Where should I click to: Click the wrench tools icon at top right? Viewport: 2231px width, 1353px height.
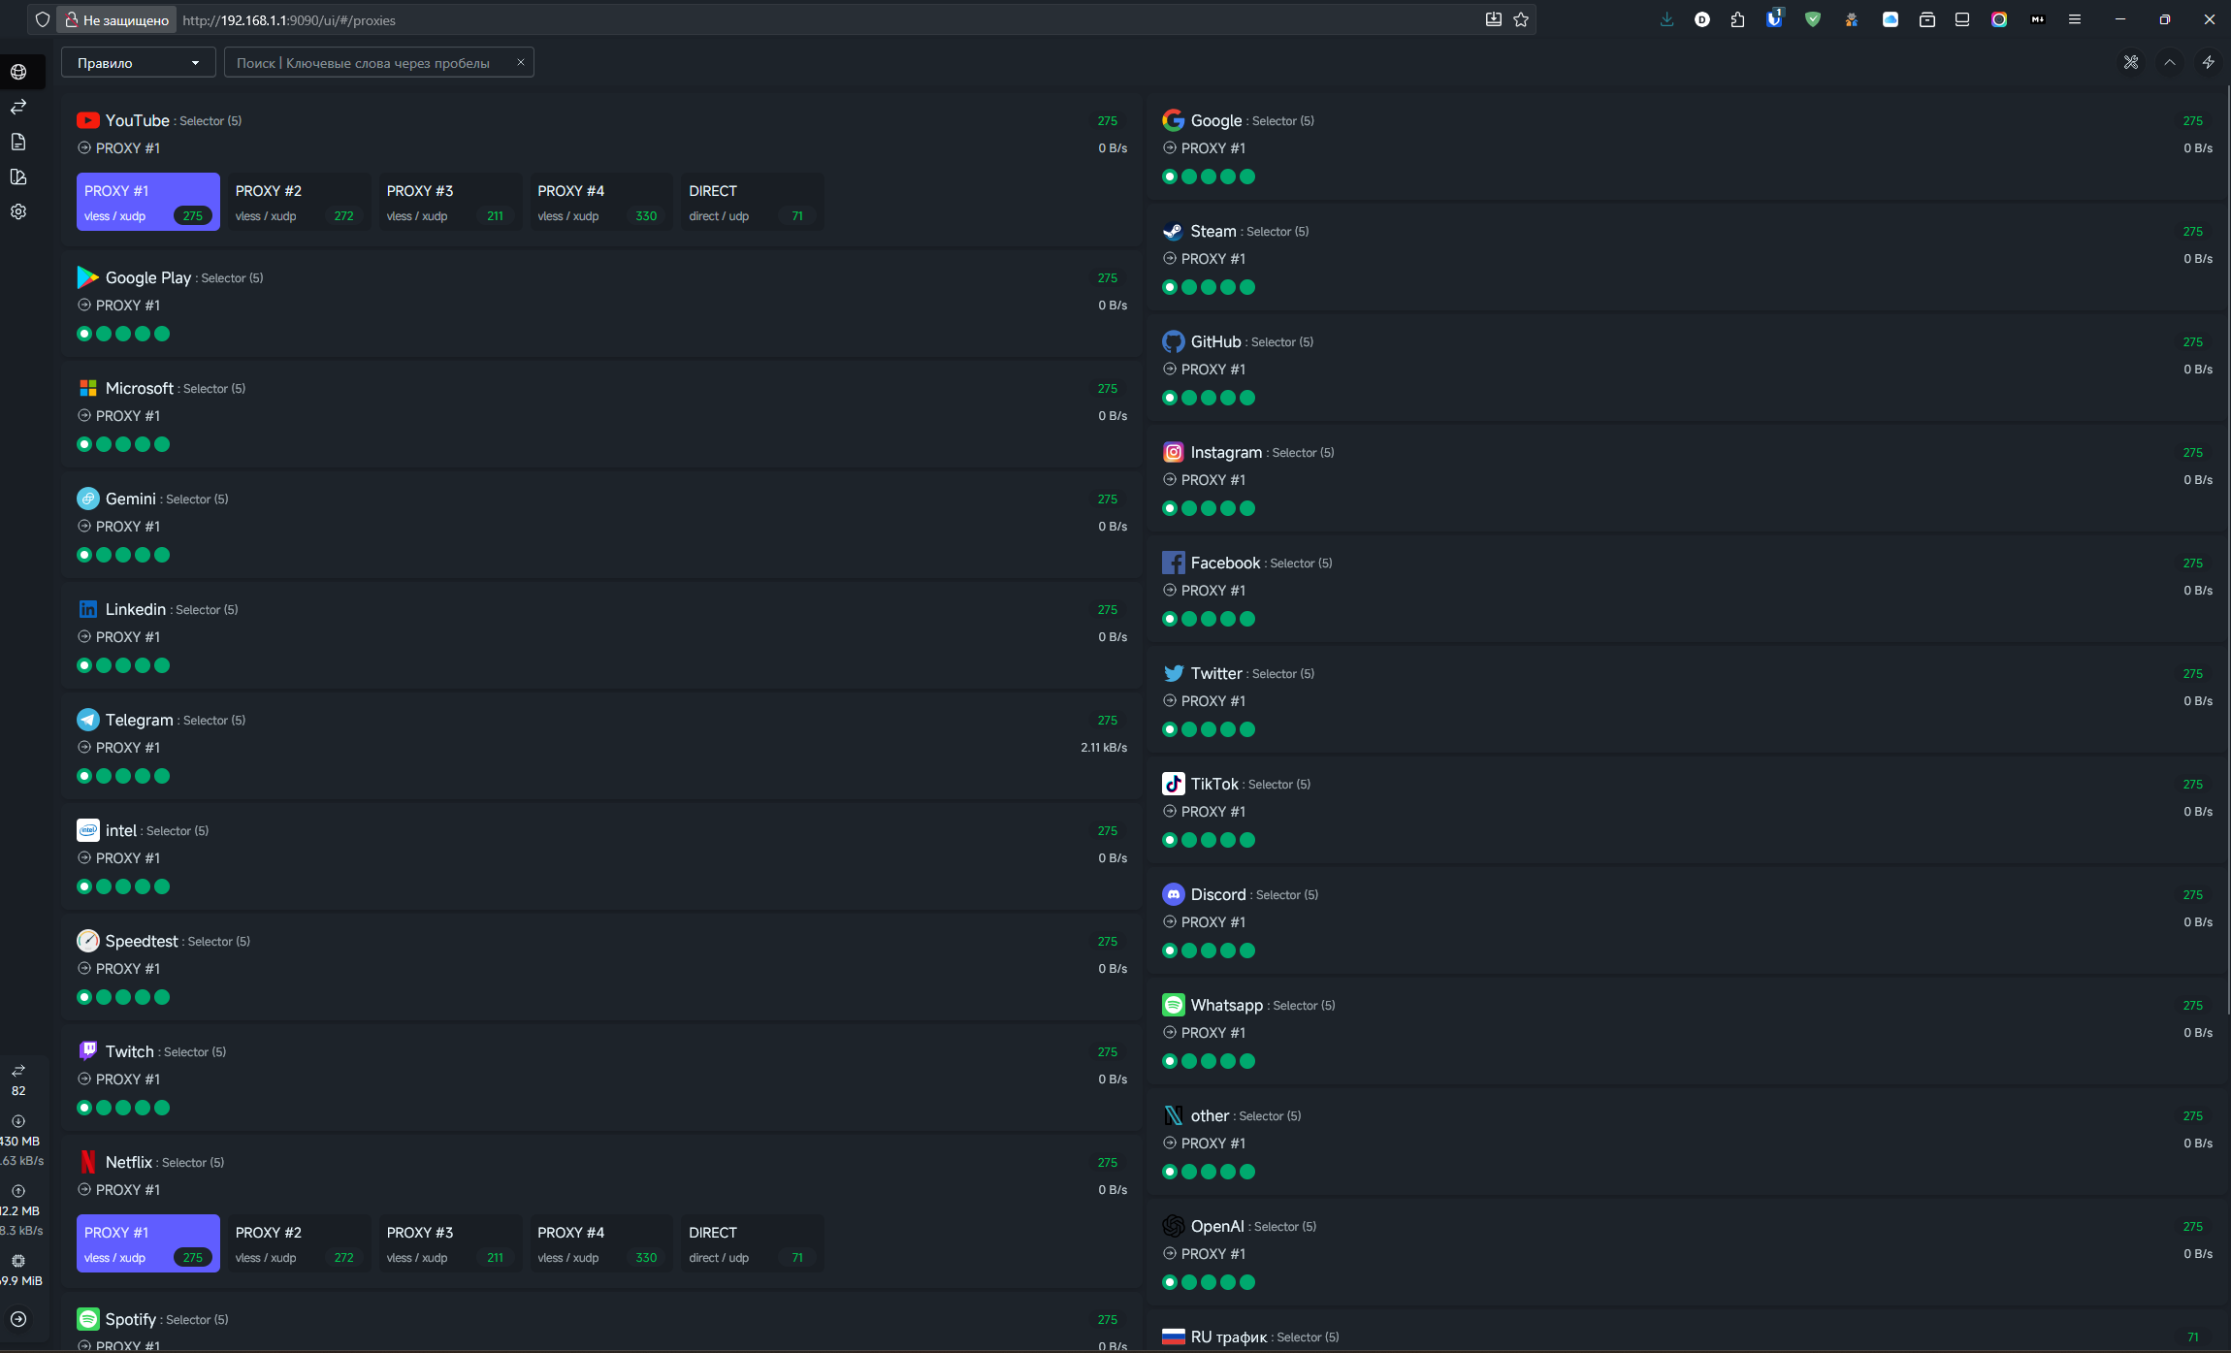coord(2131,62)
